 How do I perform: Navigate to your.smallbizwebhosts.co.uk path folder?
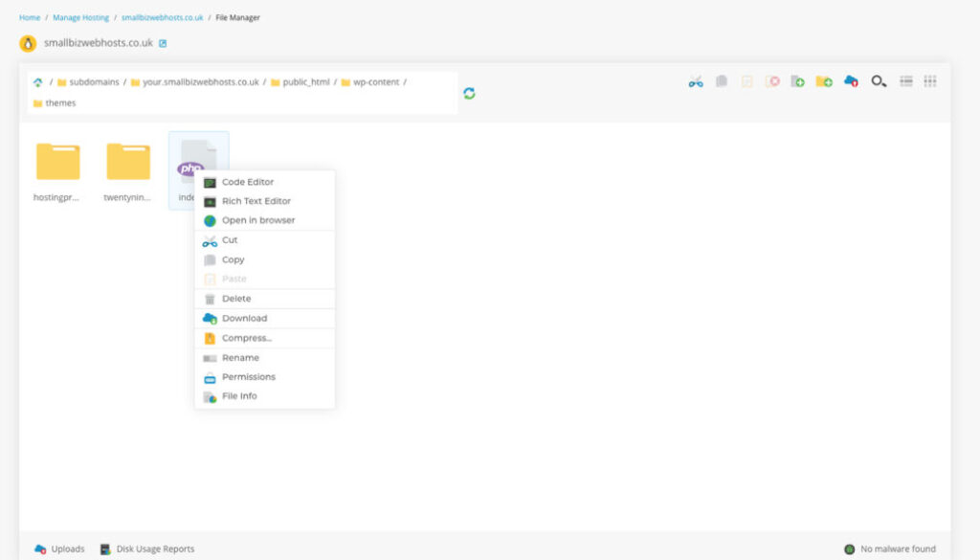point(195,82)
